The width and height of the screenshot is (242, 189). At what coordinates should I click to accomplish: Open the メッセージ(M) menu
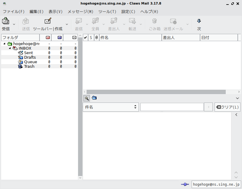(80, 11)
